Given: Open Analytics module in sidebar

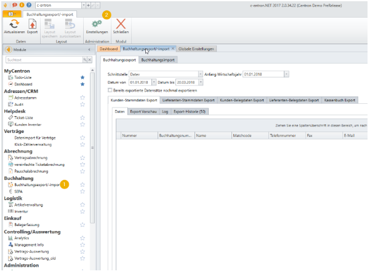Looking at the screenshot, I should click(x=22, y=237).
